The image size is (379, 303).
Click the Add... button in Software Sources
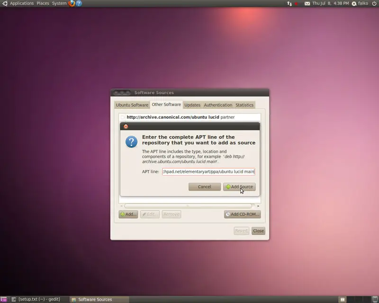(x=128, y=214)
